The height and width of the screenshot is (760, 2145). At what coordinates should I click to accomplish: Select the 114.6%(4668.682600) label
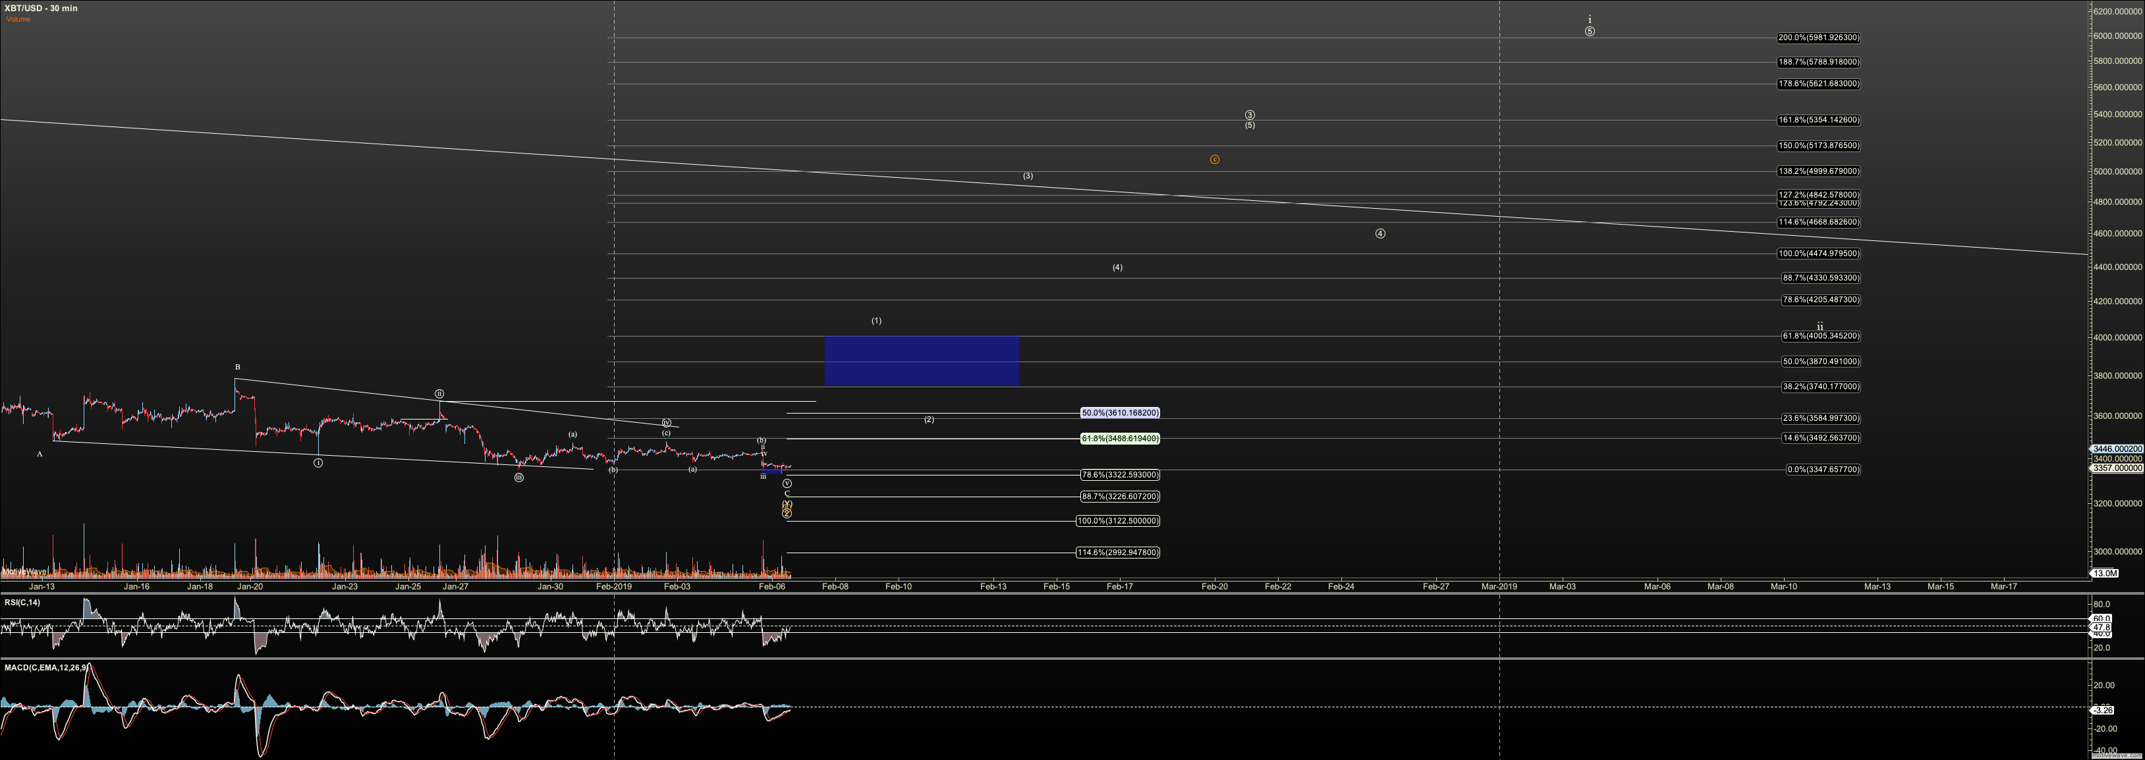[x=1819, y=222]
